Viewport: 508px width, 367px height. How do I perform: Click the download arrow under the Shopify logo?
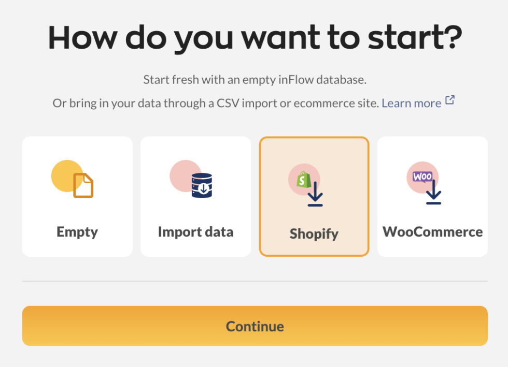[x=314, y=193]
